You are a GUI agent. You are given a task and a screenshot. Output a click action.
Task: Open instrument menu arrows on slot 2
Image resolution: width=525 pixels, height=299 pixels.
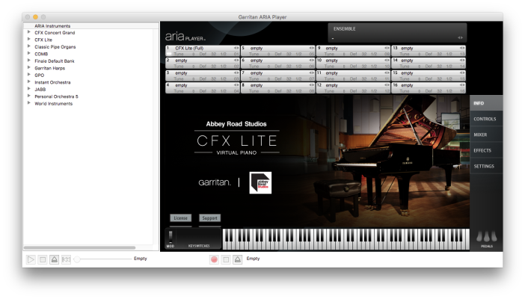tap(236, 61)
